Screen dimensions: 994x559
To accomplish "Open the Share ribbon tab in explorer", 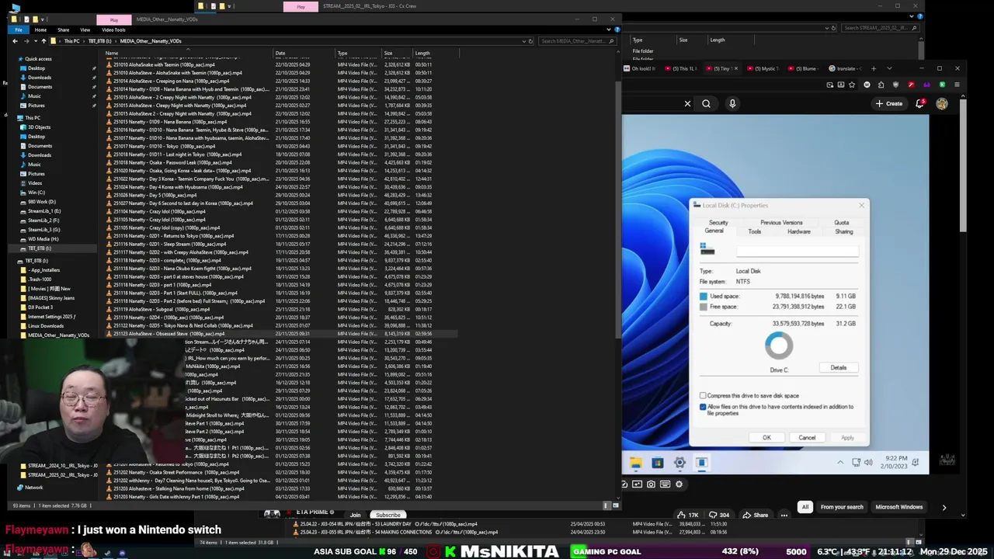I will [63, 30].
